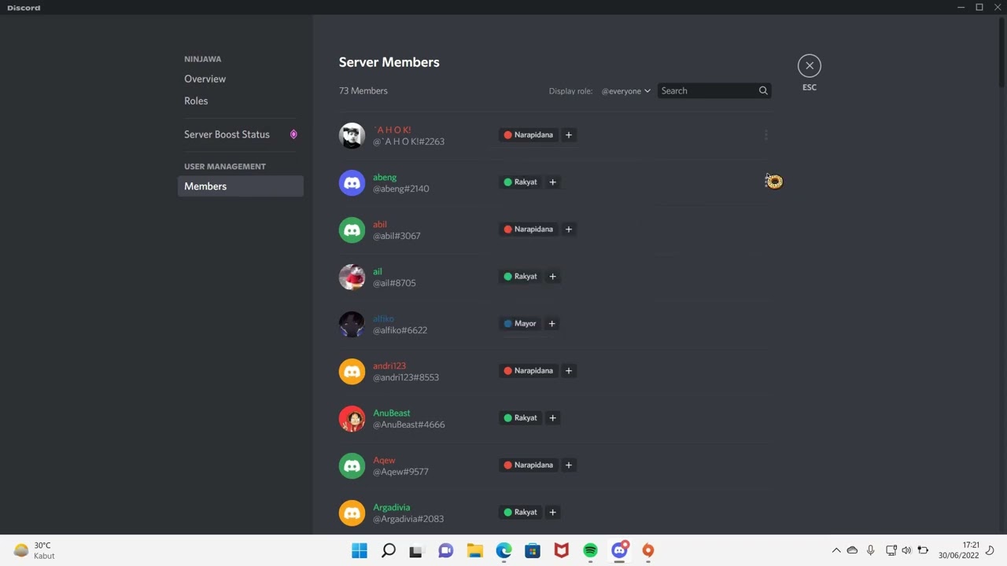This screenshot has height=566, width=1007.
Task: Click the pink boost gem icon
Action: click(293, 134)
